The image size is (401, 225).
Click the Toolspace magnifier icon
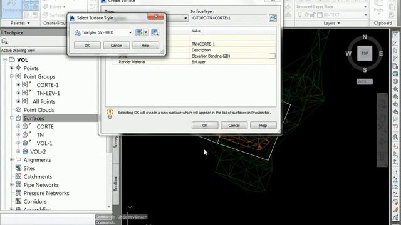4,41
